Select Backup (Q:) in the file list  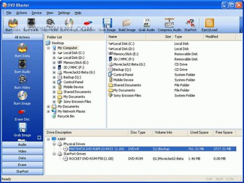tap(122, 70)
